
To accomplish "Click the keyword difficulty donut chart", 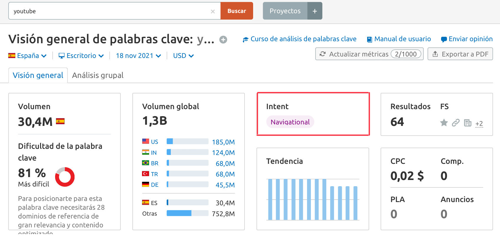I will pyautogui.click(x=65, y=177).
